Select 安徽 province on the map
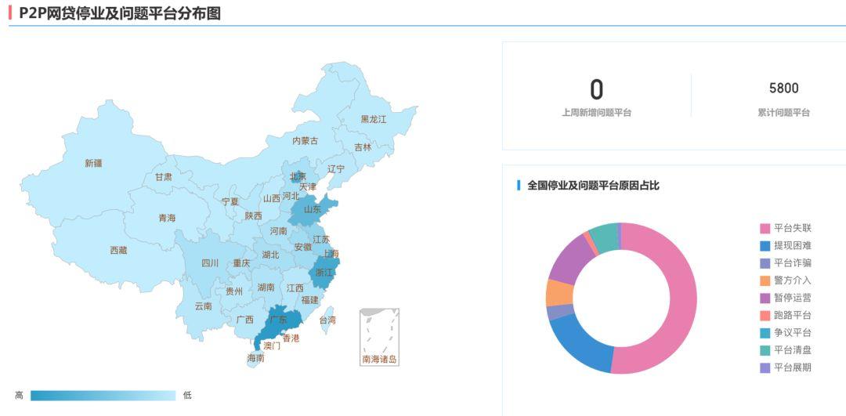 click(303, 247)
